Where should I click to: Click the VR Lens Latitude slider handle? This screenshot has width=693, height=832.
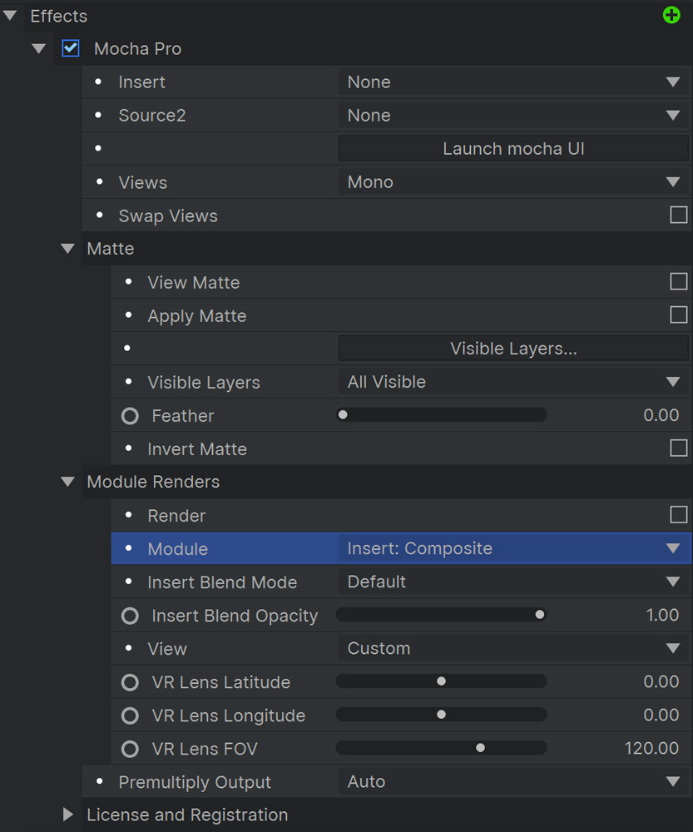[441, 681]
